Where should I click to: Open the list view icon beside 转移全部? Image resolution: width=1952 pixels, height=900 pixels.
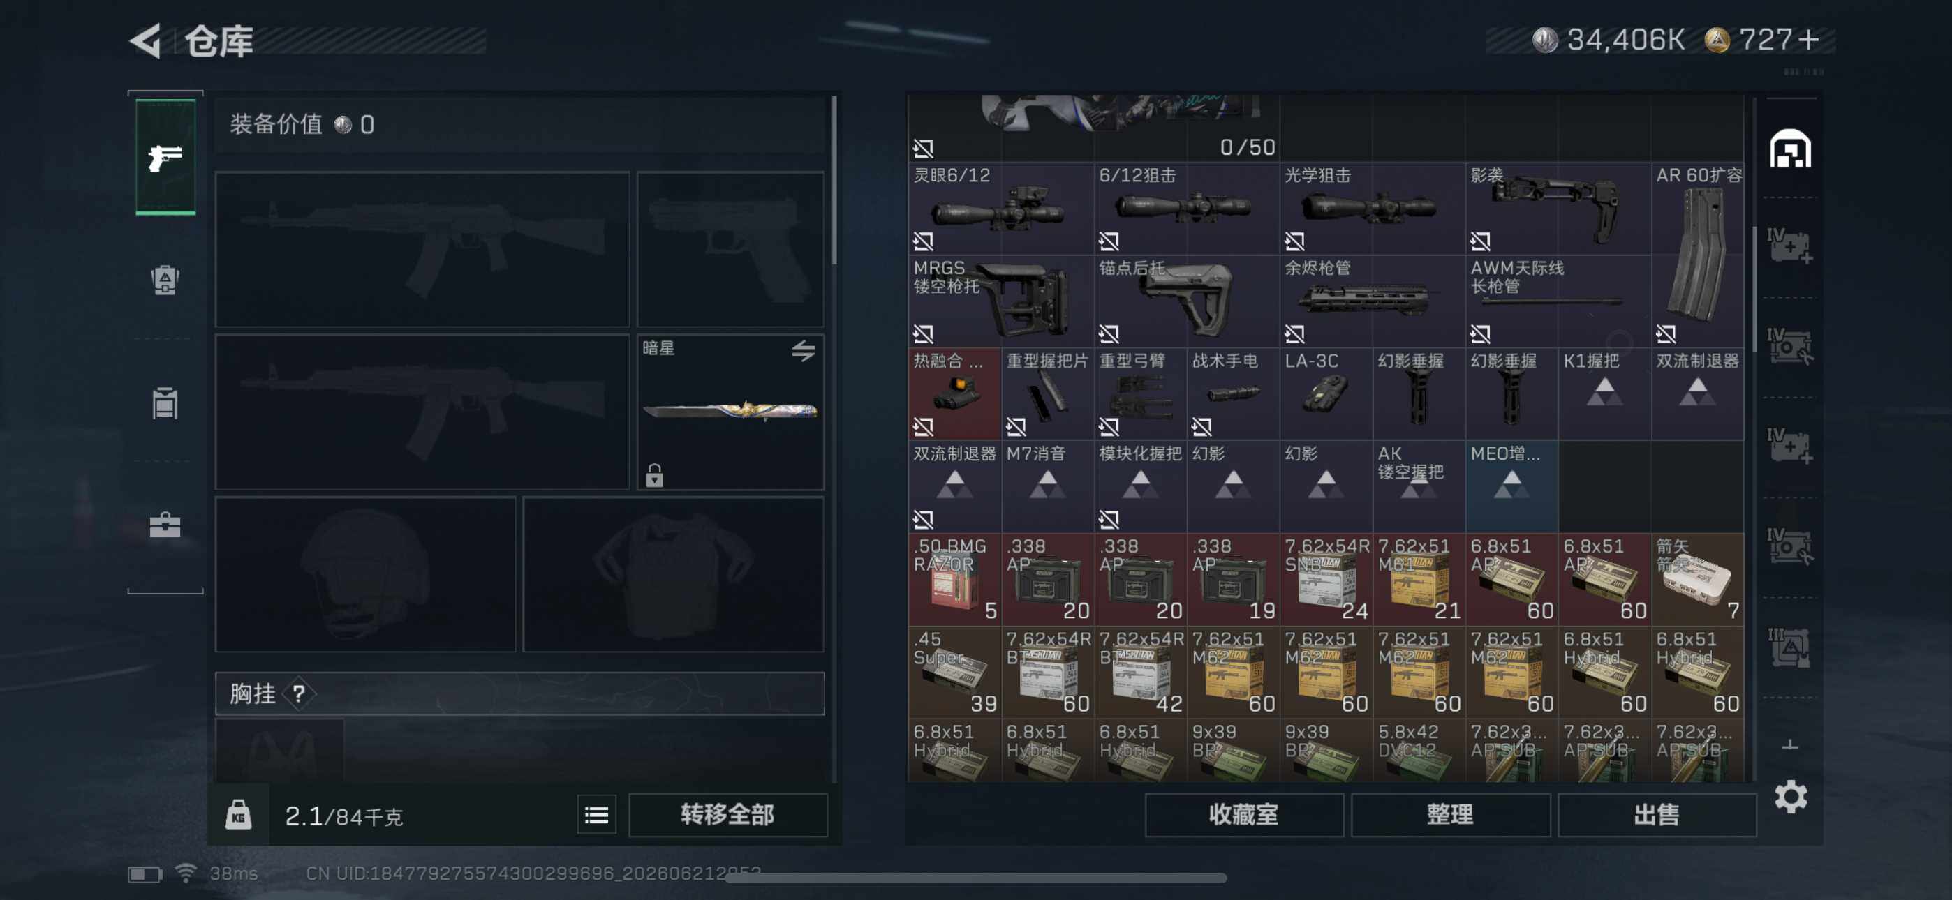pos(596,815)
